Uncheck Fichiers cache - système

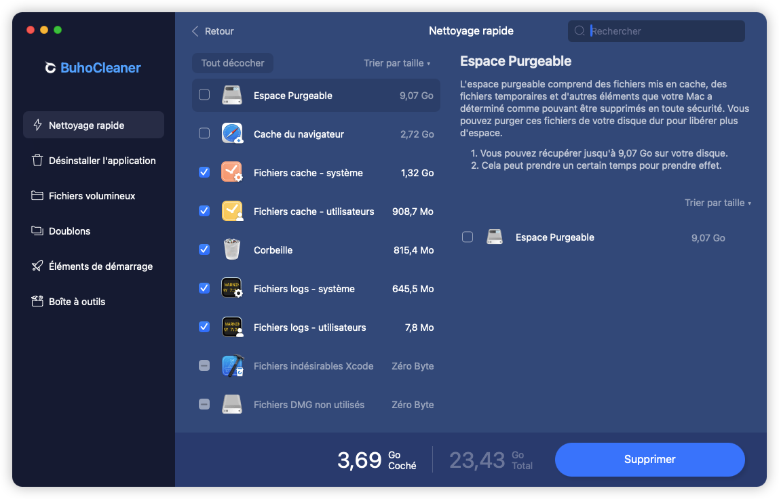204,172
